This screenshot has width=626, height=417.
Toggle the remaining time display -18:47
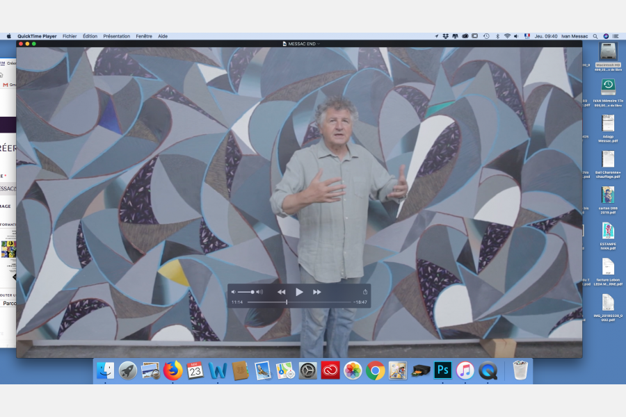tap(360, 302)
